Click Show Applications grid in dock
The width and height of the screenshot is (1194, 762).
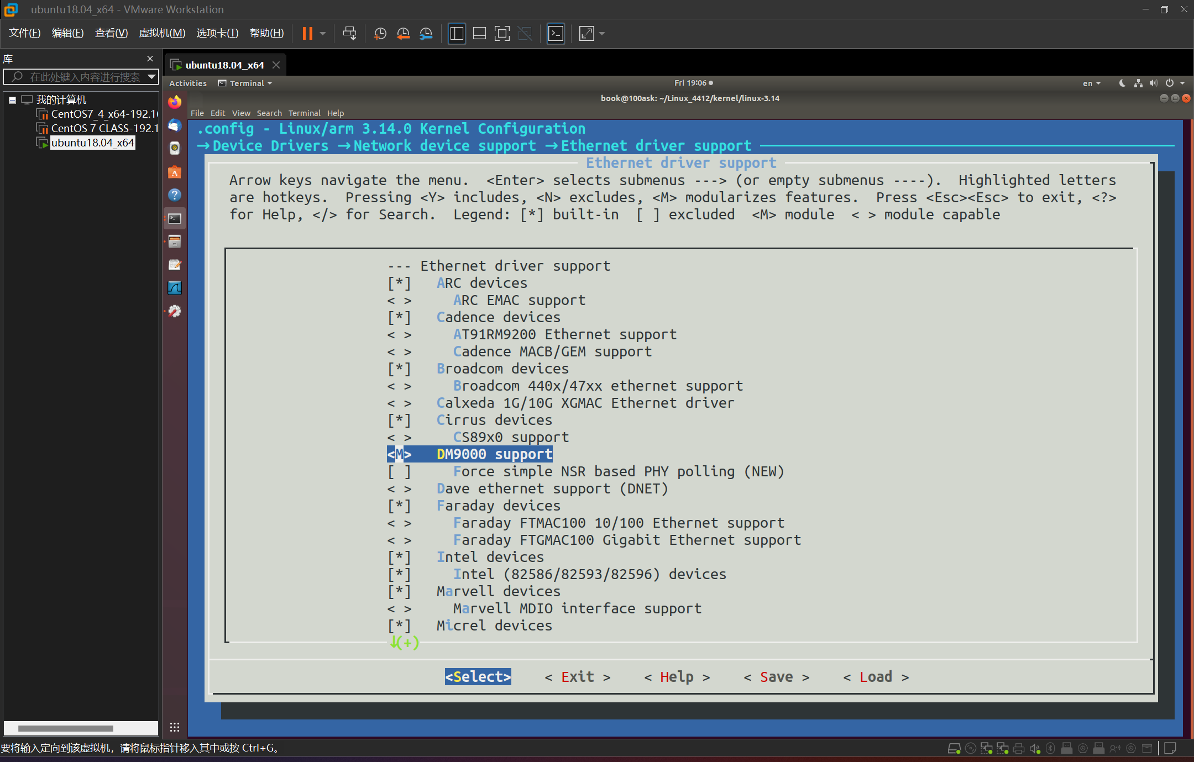point(175,727)
